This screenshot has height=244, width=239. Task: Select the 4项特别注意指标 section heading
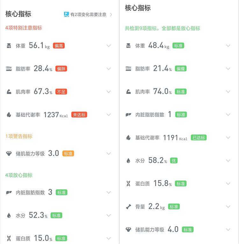click(x=24, y=28)
